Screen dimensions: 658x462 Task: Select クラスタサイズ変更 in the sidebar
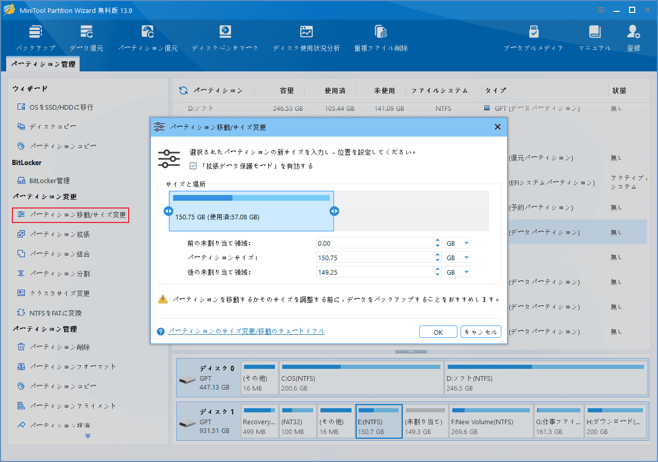53,293
